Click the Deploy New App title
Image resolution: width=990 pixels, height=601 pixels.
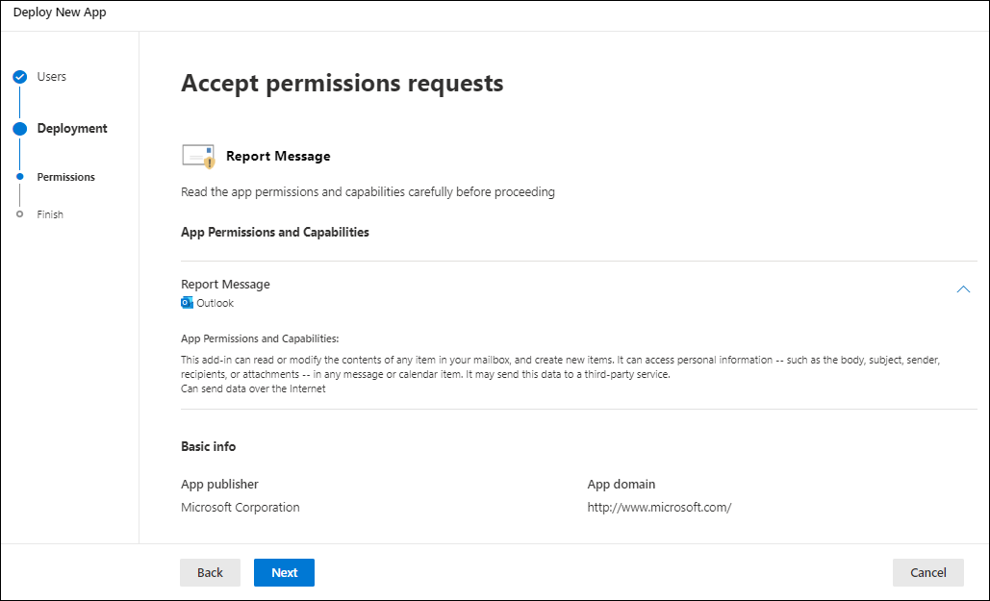(x=60, y=12)
